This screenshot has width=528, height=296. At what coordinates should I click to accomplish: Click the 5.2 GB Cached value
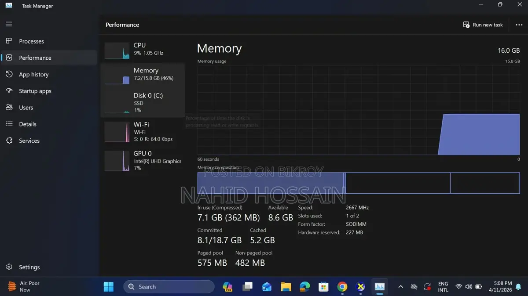(x=262, y=240)
